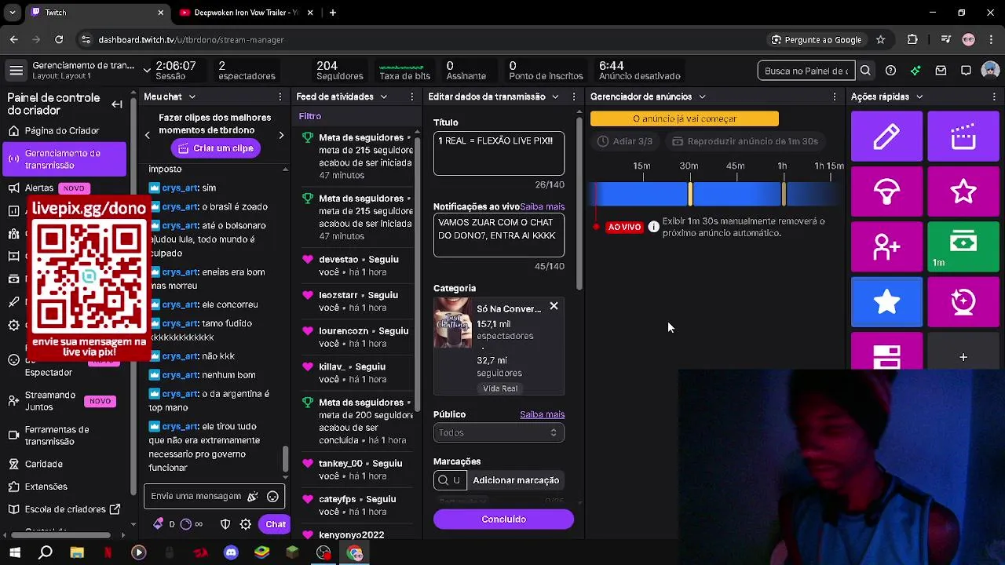1005x565 pixels.
Task: Click the info icon next to AO VIVO
Action: (x=653, y=227)
